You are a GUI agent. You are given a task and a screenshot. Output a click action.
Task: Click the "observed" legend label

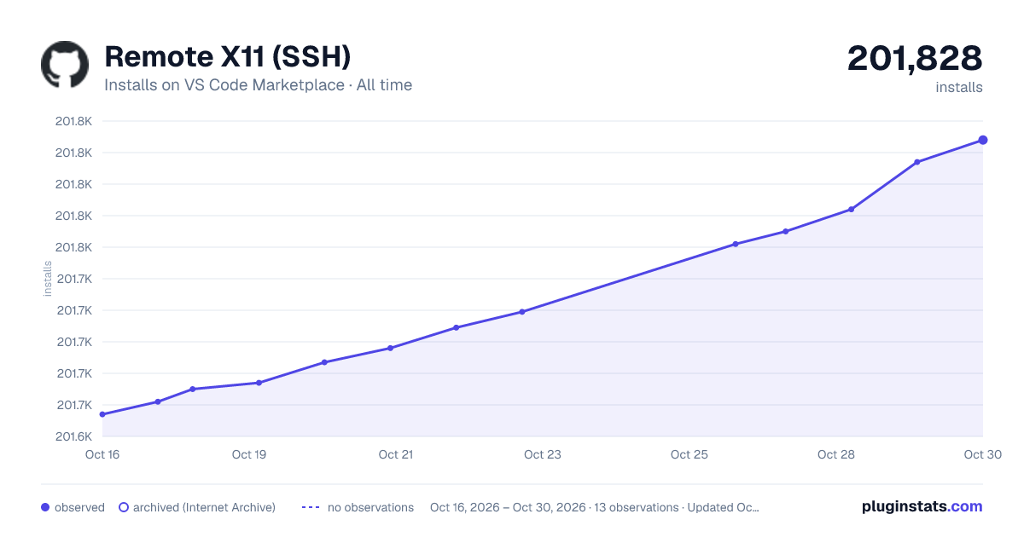79,507
